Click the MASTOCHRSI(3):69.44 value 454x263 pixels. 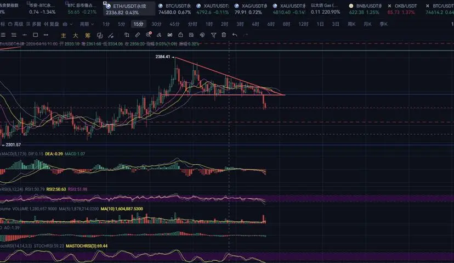(x=87, y=246)
